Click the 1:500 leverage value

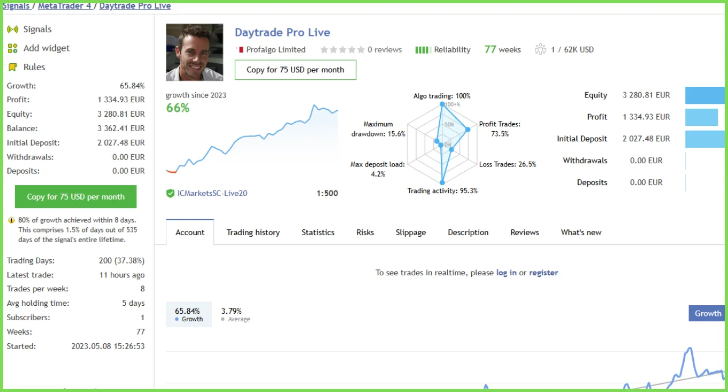[327, 193]
